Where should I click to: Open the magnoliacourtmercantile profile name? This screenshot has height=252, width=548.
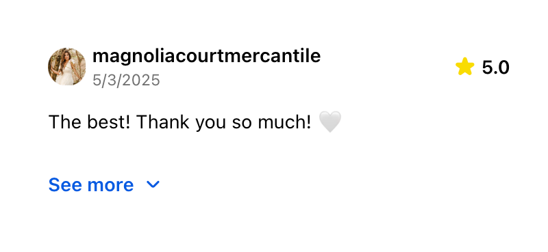[x=206, y=57]
